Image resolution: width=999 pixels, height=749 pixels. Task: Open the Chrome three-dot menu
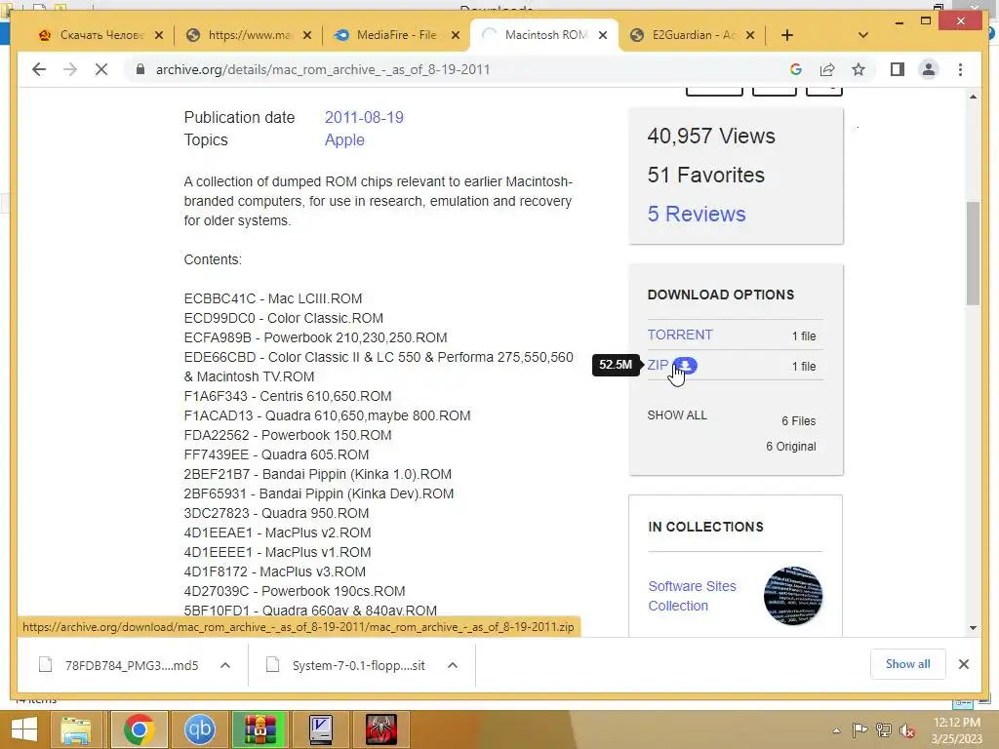coord(960,69)
